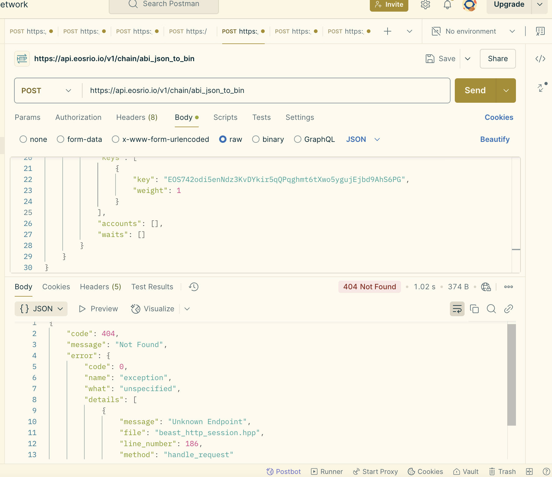Open the Headers (8) request tab

pos(137,117)
